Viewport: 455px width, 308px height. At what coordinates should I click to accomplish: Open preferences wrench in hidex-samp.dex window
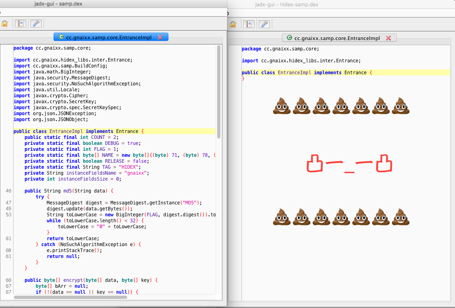264,24
